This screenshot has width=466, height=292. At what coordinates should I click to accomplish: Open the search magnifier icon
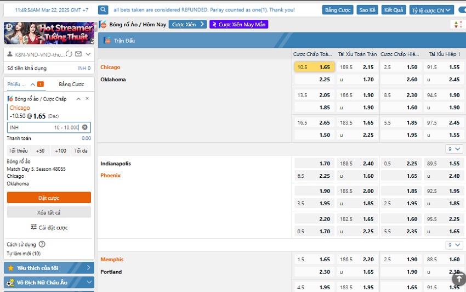[103, 10]
